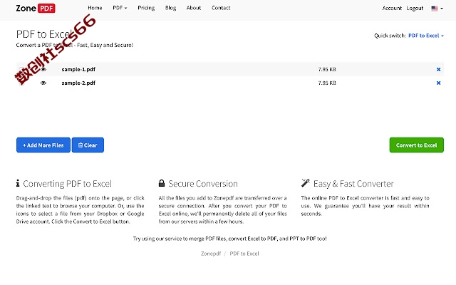
Task: Select the sample-2.pdf file name
Action: pyautogui.click(x=78, y=83)
